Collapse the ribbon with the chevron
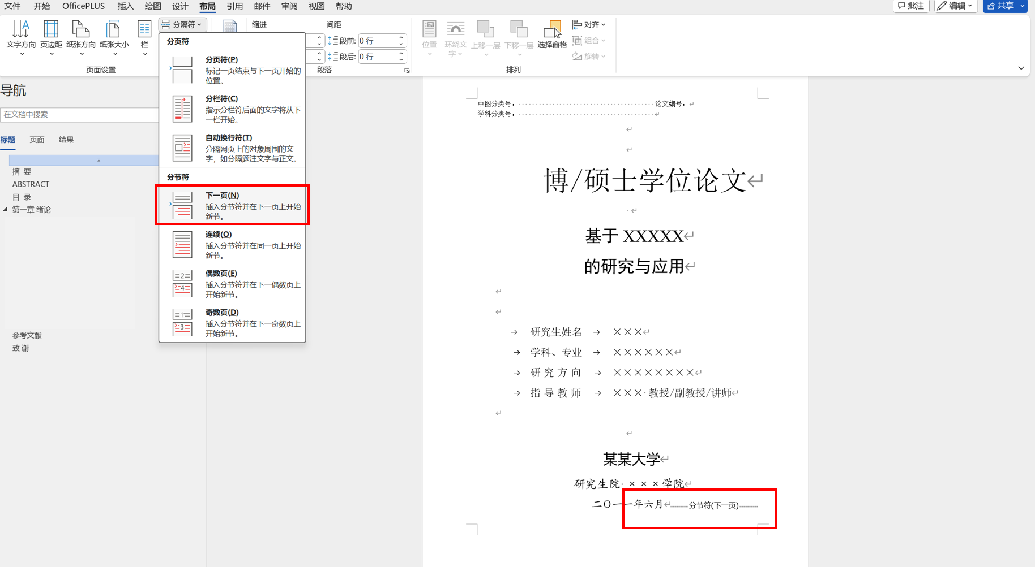 pyautogui.click(x=1021, y=68)
